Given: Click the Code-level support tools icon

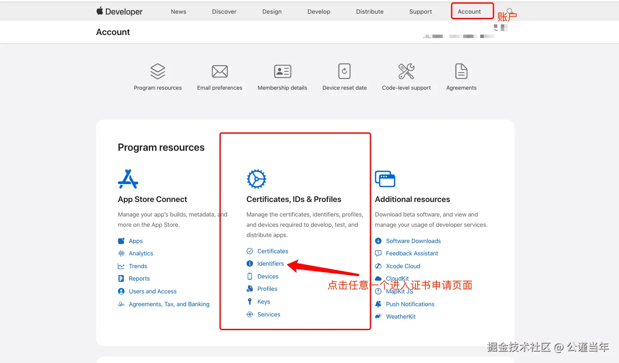Looking at the screenshot, I should point(406,71).
